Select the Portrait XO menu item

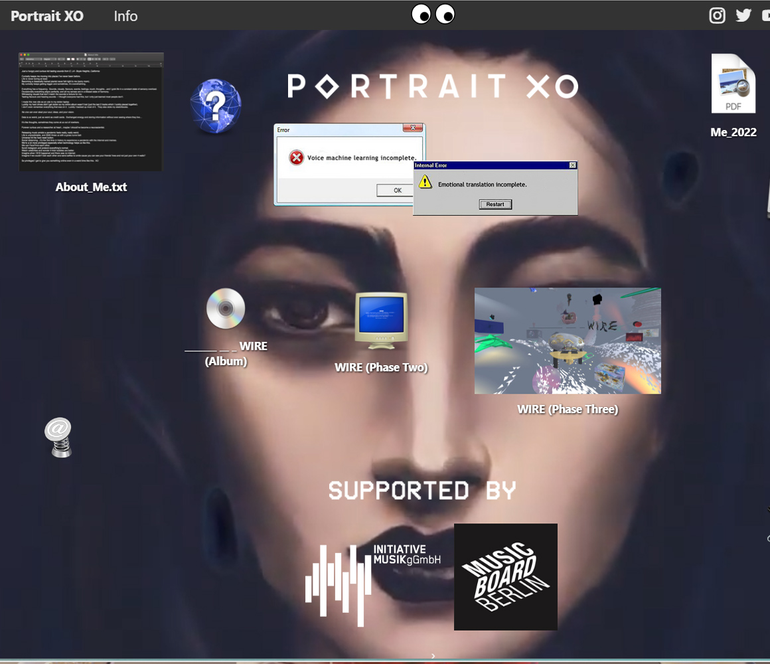[x=46, y=16]
